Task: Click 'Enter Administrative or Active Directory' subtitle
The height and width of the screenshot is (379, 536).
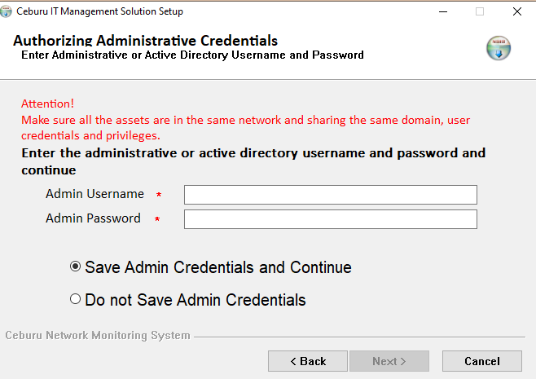Action: click(x=192, y=55)
